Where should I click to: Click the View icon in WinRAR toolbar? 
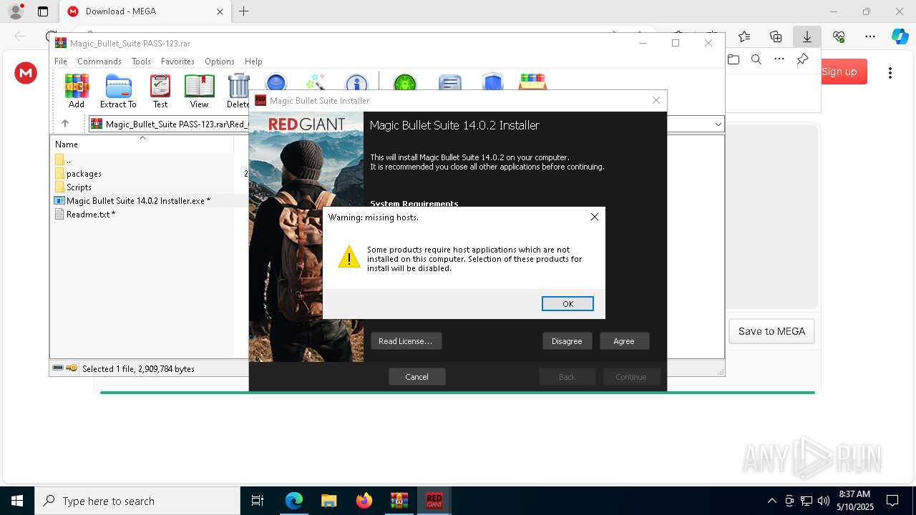coord(199,91)
